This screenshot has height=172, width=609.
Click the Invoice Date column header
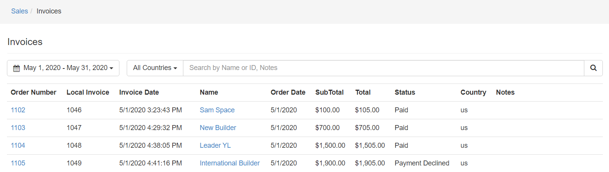[x=139, y=92]
